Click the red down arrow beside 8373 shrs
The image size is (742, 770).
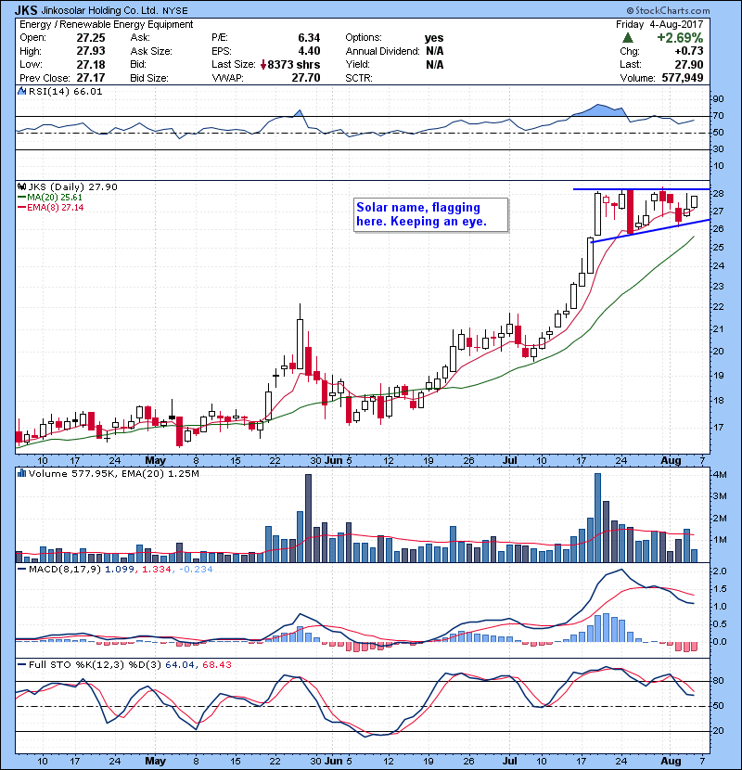point(263,64)
